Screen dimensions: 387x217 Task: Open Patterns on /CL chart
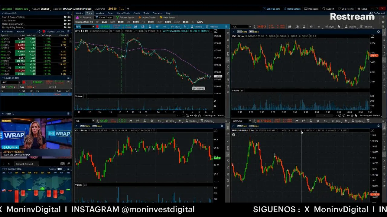[207, 121]
